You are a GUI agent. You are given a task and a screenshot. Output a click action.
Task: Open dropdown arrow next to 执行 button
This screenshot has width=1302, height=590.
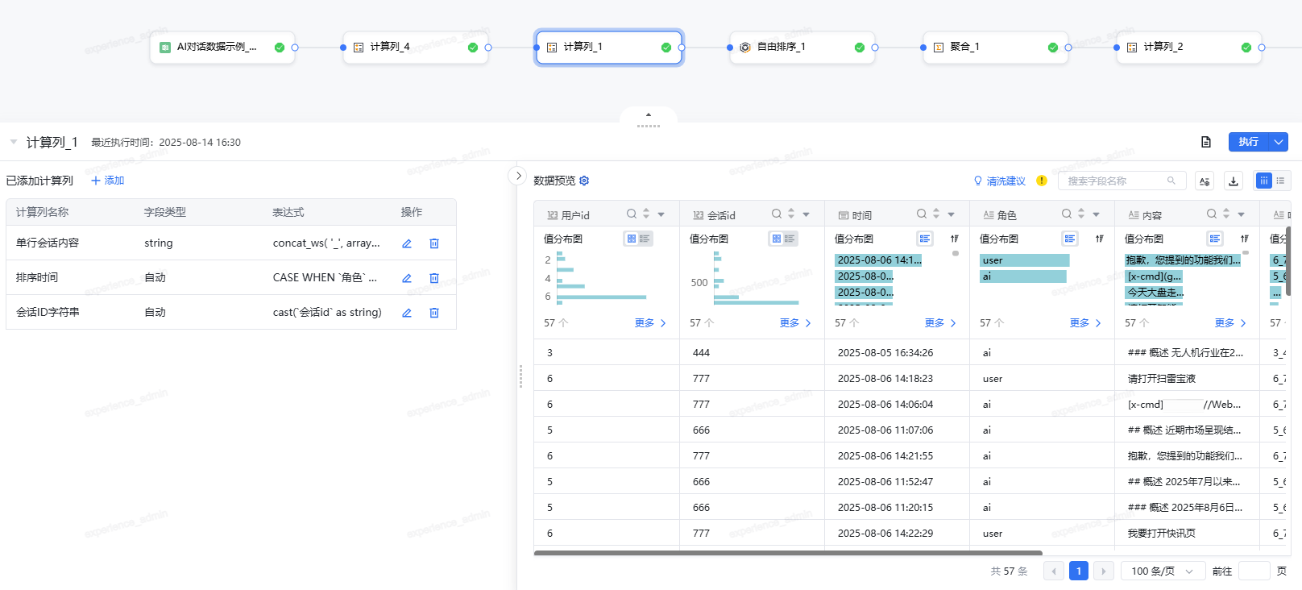click(1279, 142)
